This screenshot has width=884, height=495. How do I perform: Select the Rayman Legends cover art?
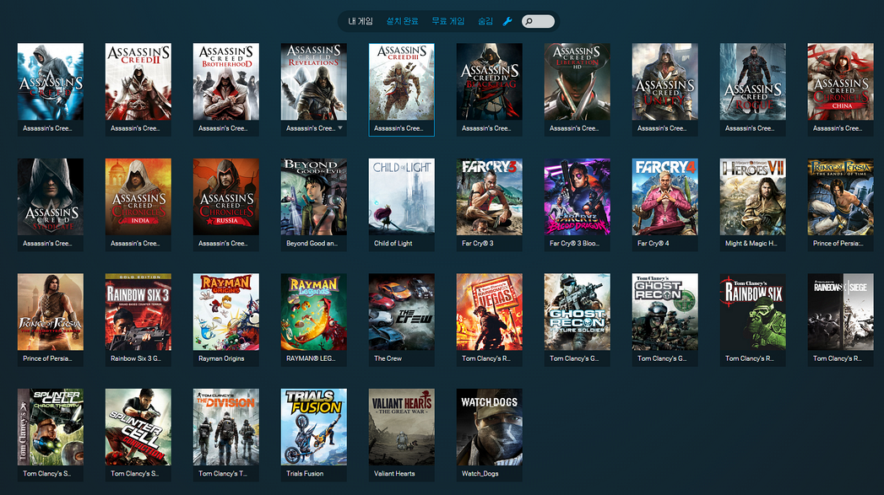coord(314,312)
